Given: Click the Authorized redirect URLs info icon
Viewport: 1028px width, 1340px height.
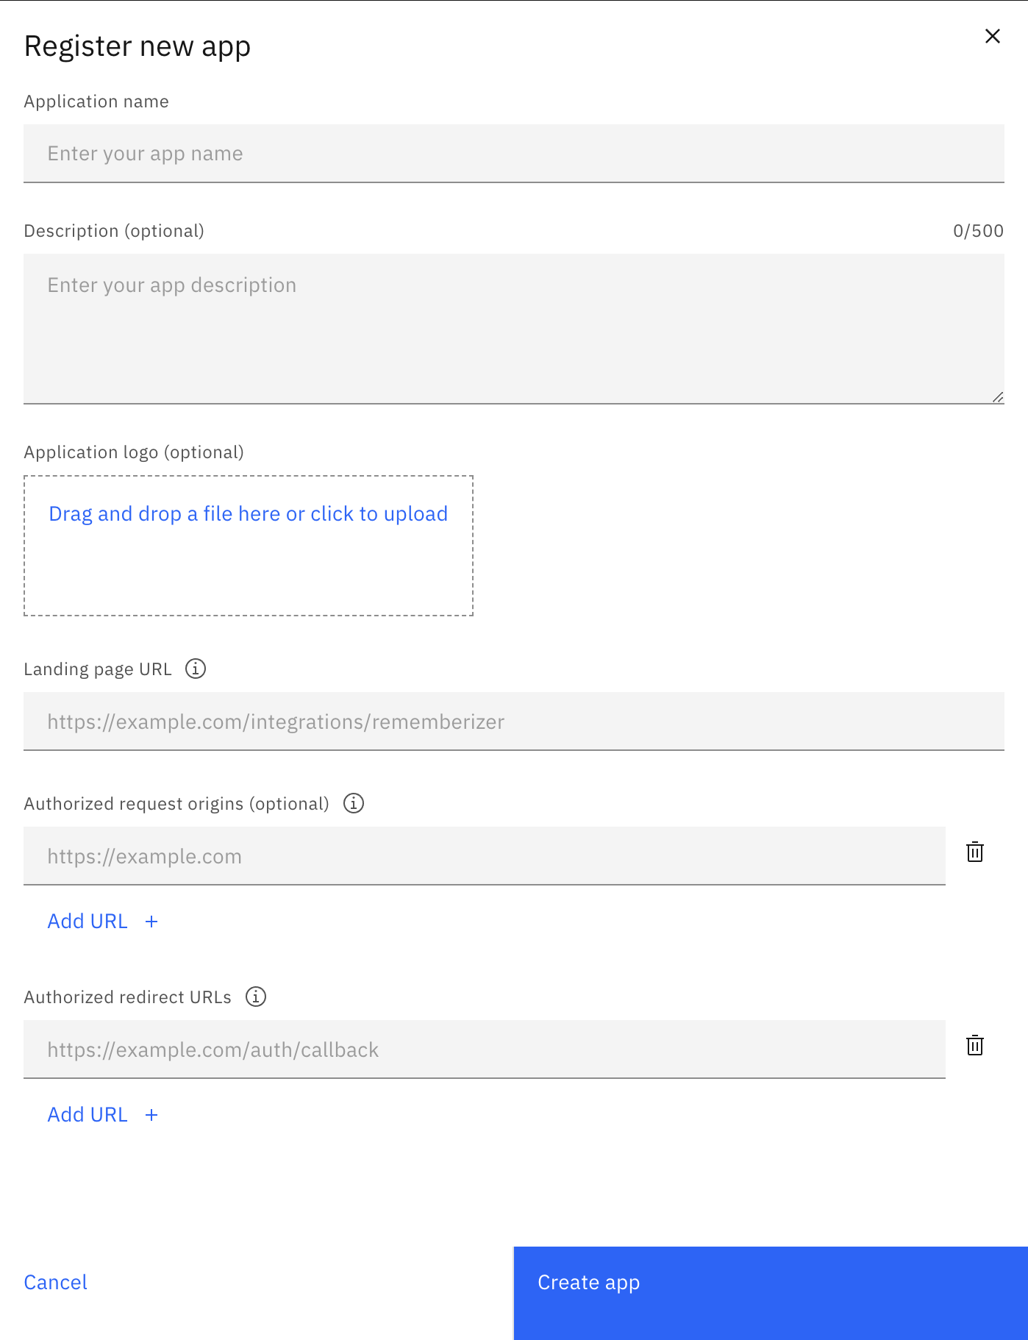Looking at the screenshot, I should pyautogui.click(x=255, y=997).
